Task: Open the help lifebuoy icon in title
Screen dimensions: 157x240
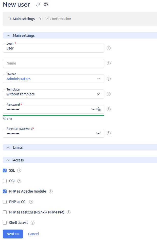Action: click(46, 5)
